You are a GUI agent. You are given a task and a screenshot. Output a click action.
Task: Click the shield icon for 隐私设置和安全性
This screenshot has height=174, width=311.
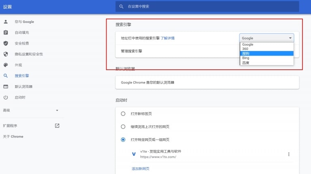6,54
